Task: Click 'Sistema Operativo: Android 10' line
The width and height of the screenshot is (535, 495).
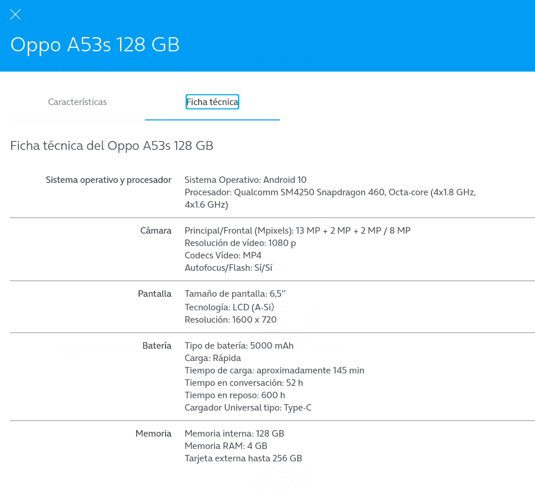Action: (245, 180)
